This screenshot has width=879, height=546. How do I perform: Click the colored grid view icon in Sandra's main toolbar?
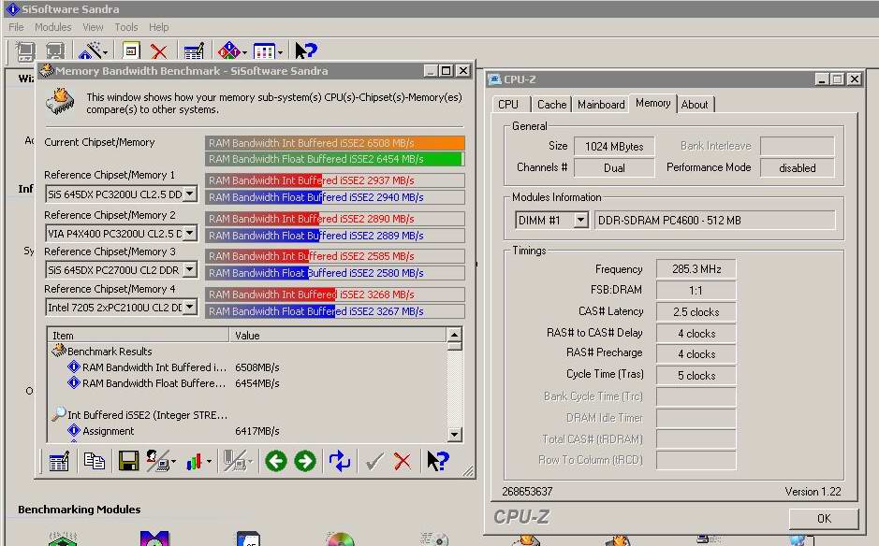[264, 51]
